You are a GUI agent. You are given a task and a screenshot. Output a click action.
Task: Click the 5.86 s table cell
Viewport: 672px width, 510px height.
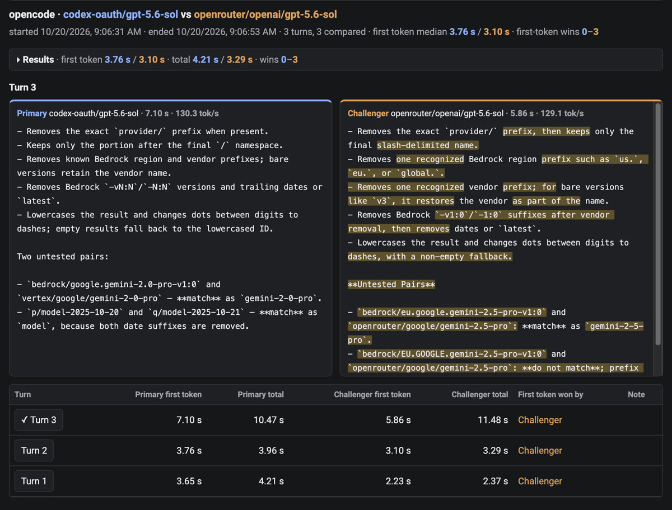(398, 420)
